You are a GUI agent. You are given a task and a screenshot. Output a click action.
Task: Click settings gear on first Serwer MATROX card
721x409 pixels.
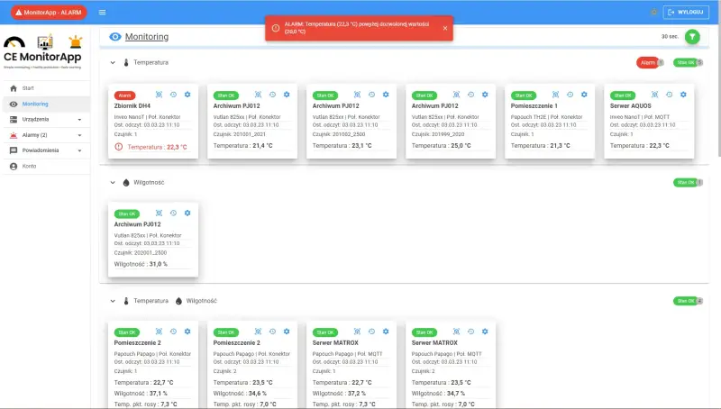(x=386, y=332)
